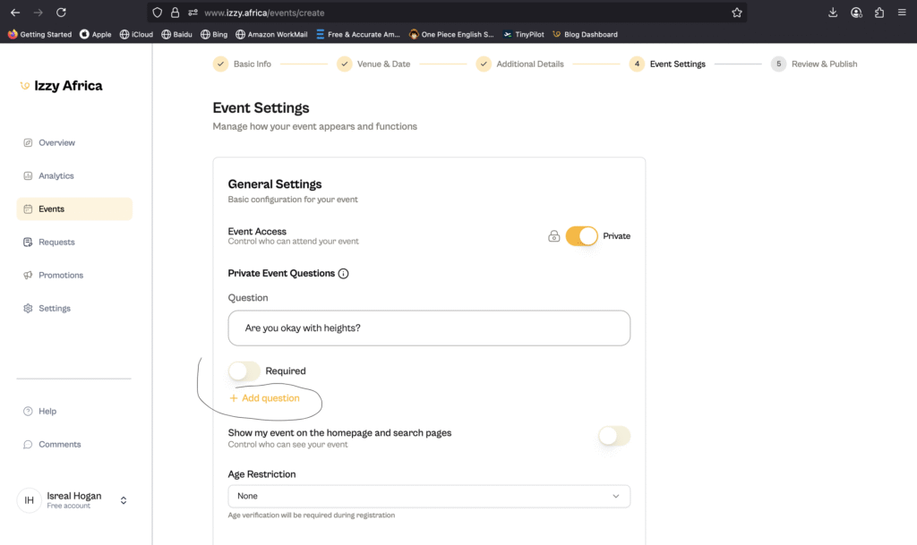
Task: Click the Question text input field
Action: (429, 328)
